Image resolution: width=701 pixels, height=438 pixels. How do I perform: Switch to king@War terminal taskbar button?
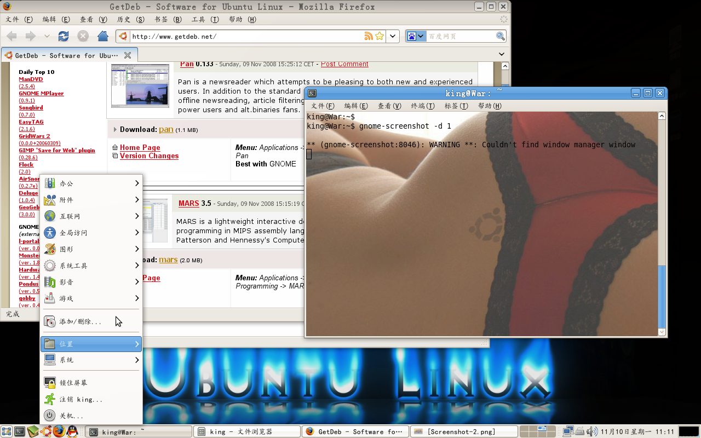point(139,431)
